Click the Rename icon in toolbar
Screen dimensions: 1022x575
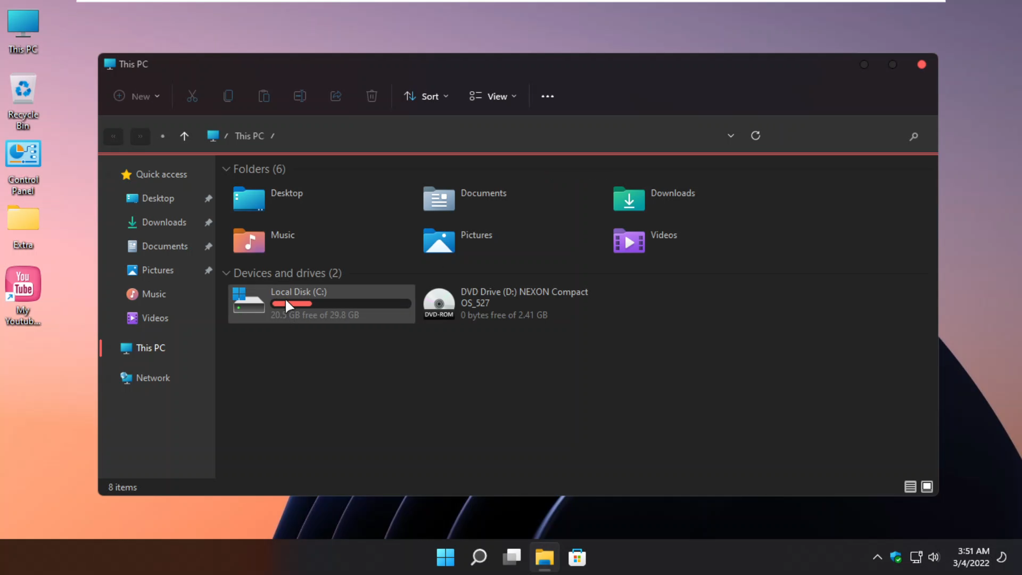(x=300, y=96)
